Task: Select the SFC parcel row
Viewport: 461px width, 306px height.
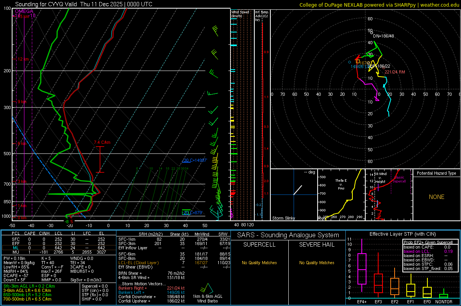Action: click(59, 239)
